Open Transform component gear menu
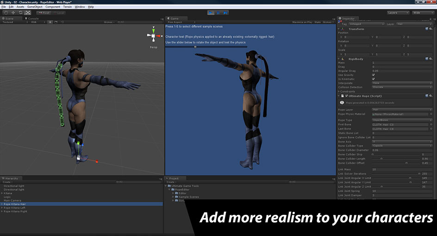Image resolution: width=437 pixels, height=236 pixels. [x=431, y=29]
